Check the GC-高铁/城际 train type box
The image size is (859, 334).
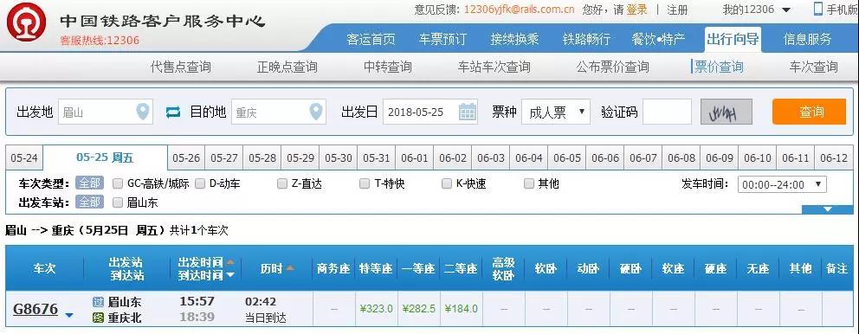coord(118,183)
